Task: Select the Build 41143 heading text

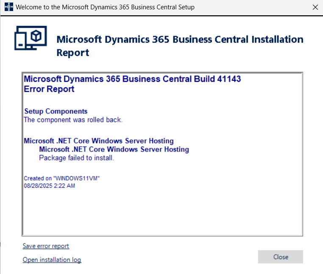Action: 132,79
